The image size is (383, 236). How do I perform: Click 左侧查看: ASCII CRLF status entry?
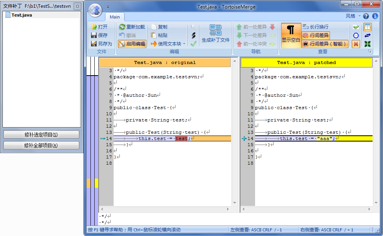coord(256,230)
